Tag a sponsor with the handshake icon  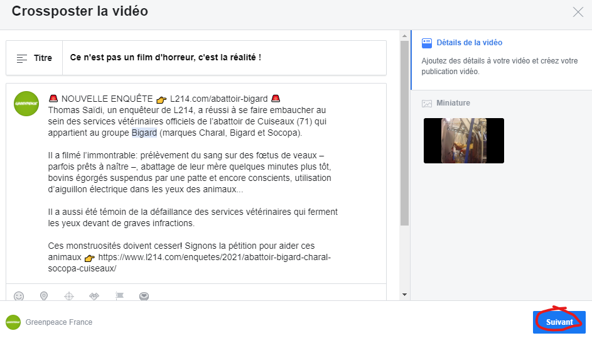(x=94, y=296)
